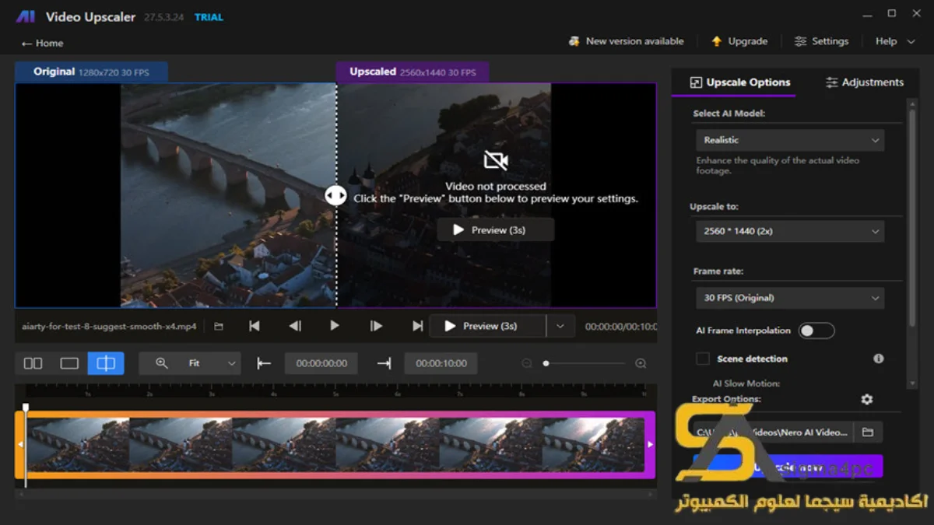This screenshot has height=525, width=934.
Task: Click the video not processed camera icon
Action: coord(495,161)
